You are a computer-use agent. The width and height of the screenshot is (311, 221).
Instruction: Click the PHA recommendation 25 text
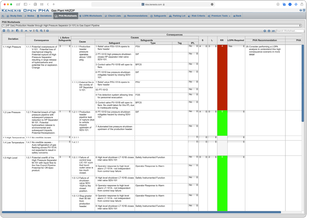click(263, 50)
